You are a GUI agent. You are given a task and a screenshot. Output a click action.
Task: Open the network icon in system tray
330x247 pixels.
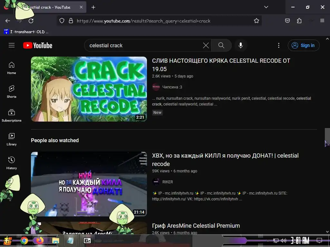coord(276,241)
